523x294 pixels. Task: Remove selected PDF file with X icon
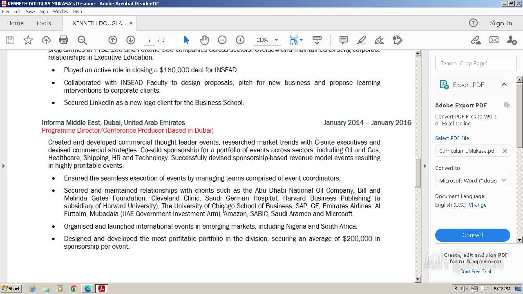(505, 151)
